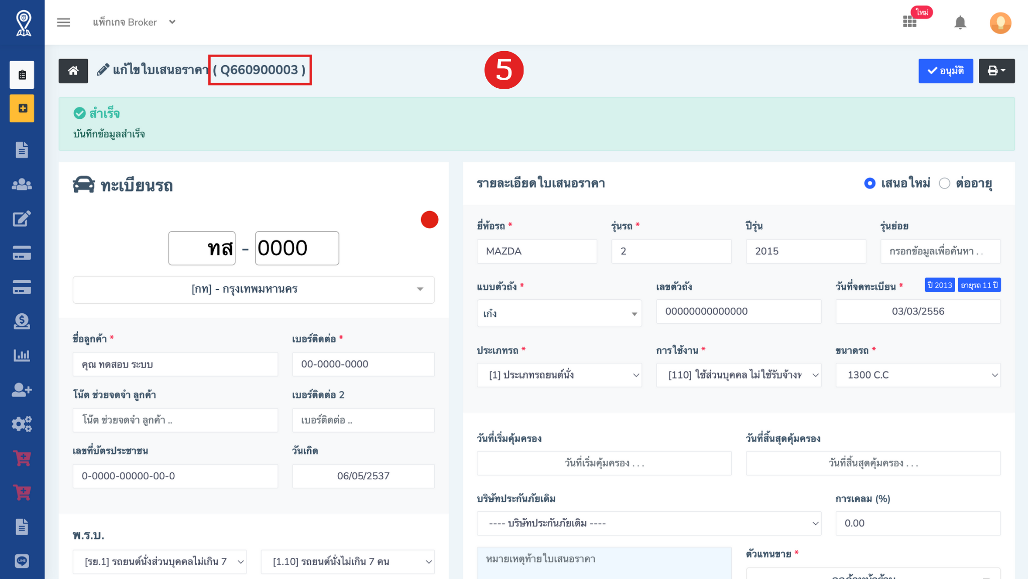
Task: Click the เบอร์ติดต่อ 2 field
Action: point(363,420)
